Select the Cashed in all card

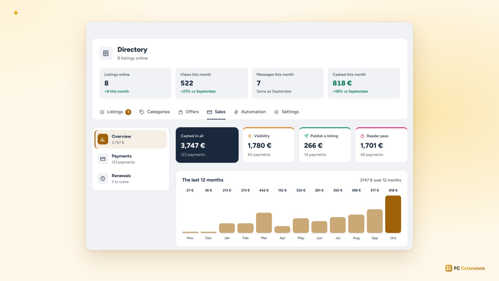[207, 145]
